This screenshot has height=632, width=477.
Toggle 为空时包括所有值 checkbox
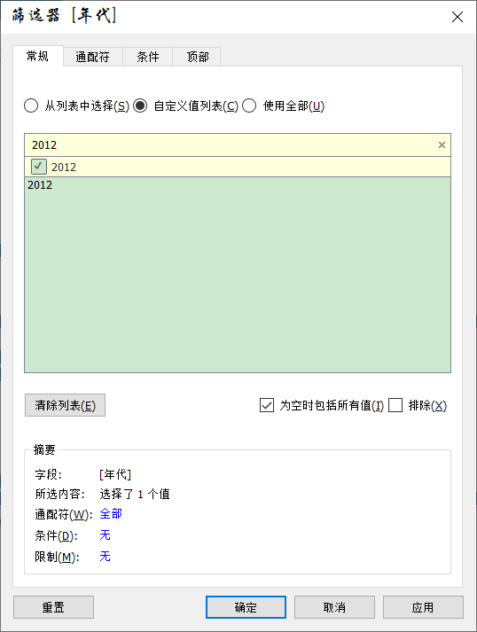[x=267, y=405]
